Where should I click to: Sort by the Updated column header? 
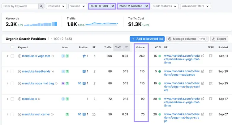pos(223,47)
